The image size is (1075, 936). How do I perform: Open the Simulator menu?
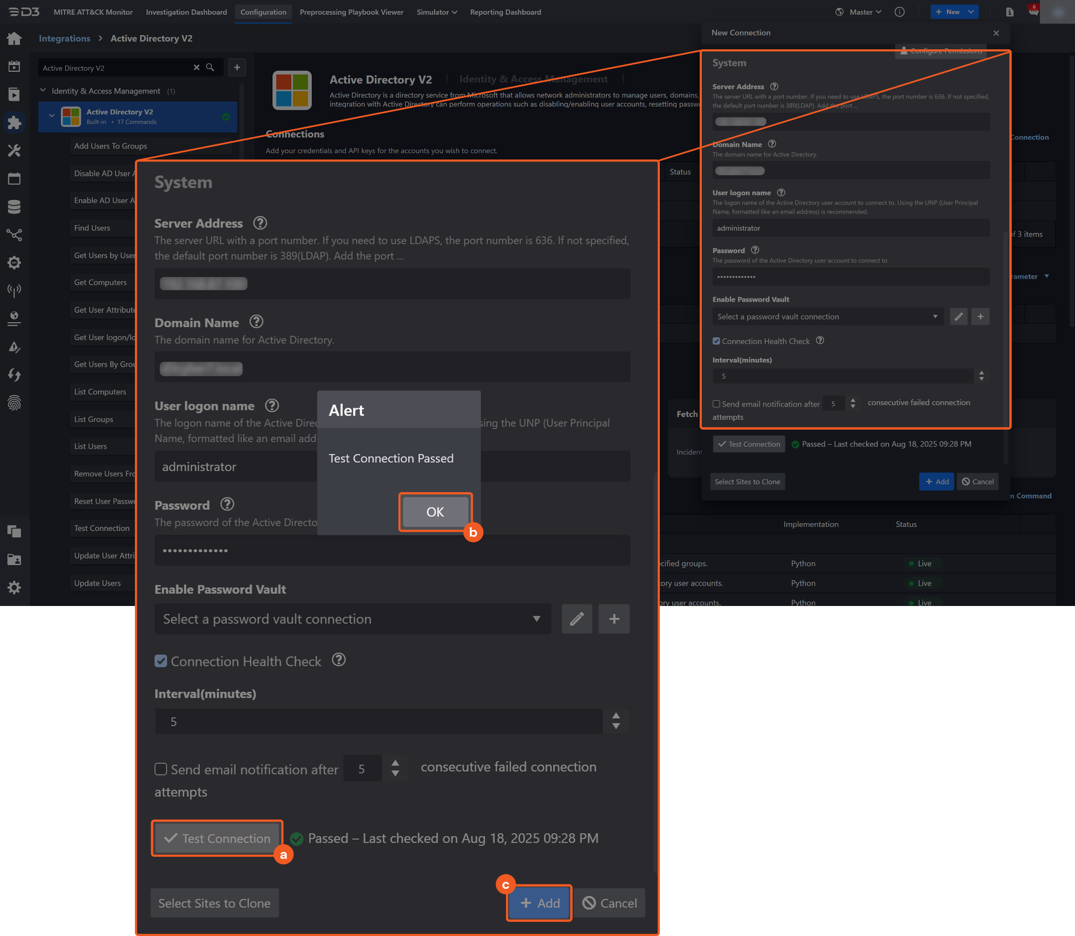pyautogui.click(x=436, y=12)
